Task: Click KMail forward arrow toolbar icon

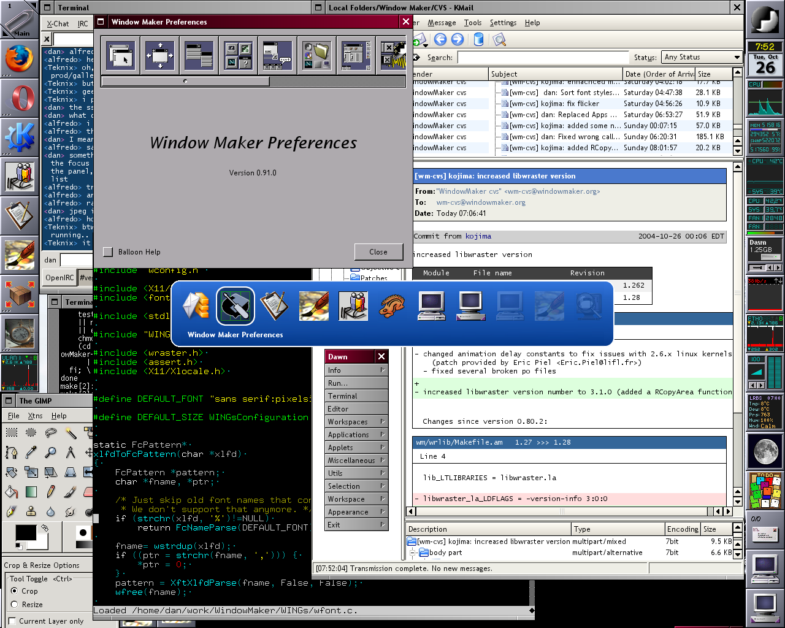Action: (x=458, y=40)
